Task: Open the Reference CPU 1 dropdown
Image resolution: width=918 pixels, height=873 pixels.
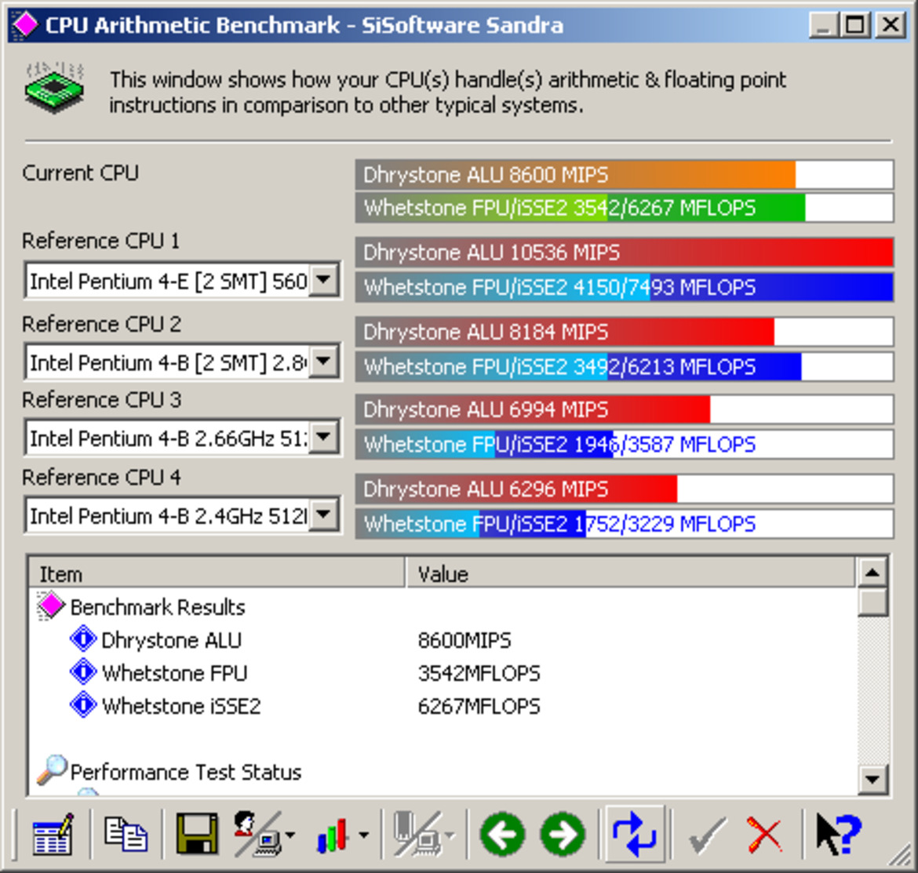Action: coord(324,280)
